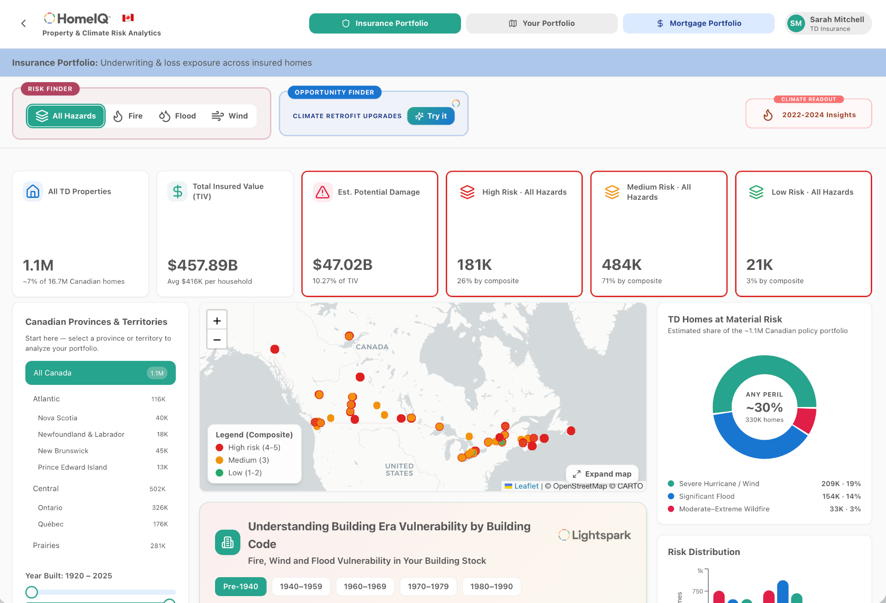Select Nova Scotia province
The height and width of the screenshot is (603, 886).
pyautogui.click(x=101, y=418)
